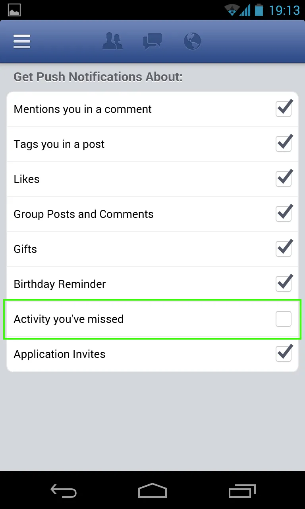Uncheck the Application Invites checkbox
305x509 pixels.
click(284, 354)
